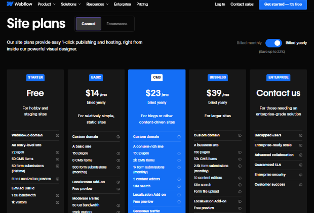This screenshot has width=314, height=213.
Task: Click the $39 /mo Business price
Action: pos(218,93)
